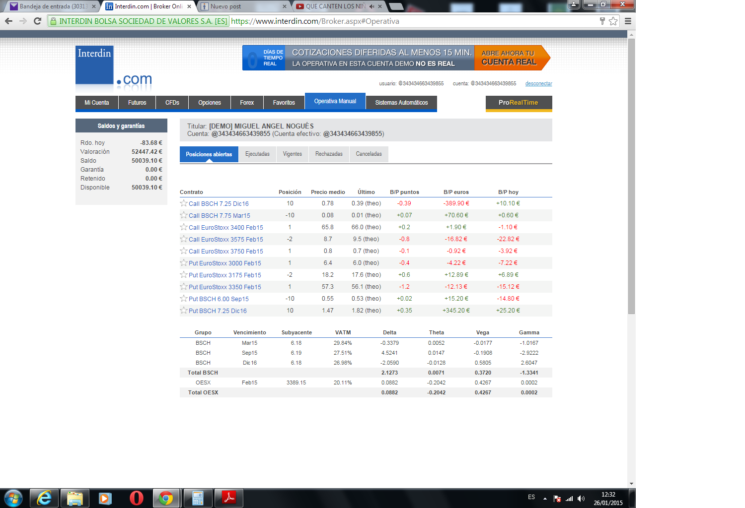Click the ProRealTime button
745x508 pixels.
[x=519, y=103]
